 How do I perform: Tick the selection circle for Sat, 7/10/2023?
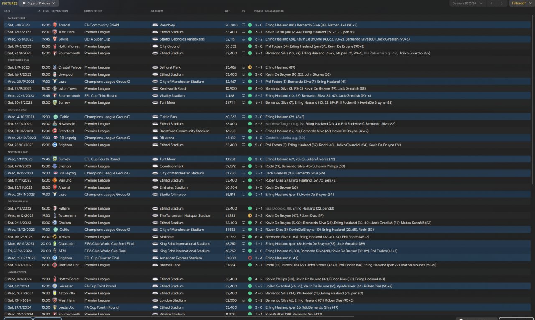click(5, 124)
